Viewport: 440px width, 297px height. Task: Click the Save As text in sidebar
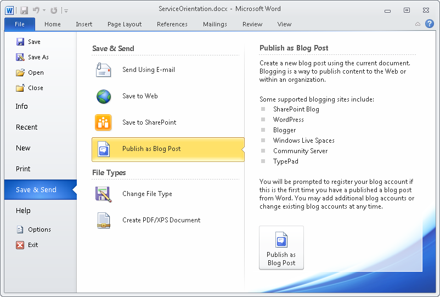tap(38, 57)
